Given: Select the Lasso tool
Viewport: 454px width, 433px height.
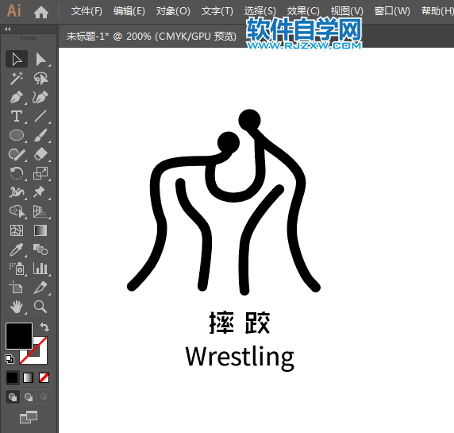Looking at the screenshot, I should click(40, 78).
